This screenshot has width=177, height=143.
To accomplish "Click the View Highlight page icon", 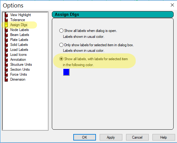I will coord(6,15).
